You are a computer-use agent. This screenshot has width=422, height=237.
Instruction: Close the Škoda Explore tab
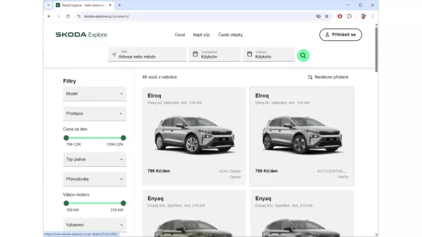(x=110, y=5)
